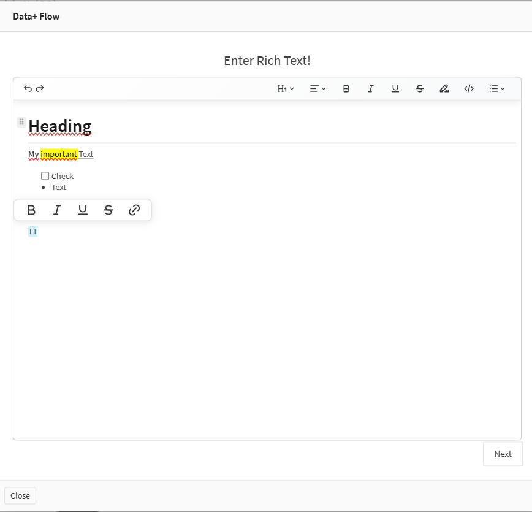Open the list type dropdown

point(497,89)
